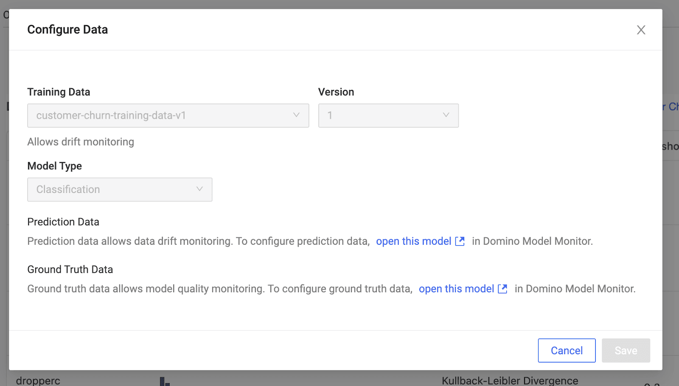The width and height of the screenshot is (679, 386).
Task: Click the 'Configure Data' dialog title
Action: tap(67, 30)
